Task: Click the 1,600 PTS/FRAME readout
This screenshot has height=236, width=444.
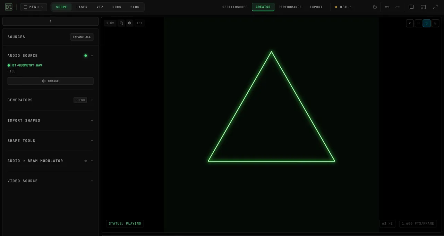Action: (x=418, y=224)
